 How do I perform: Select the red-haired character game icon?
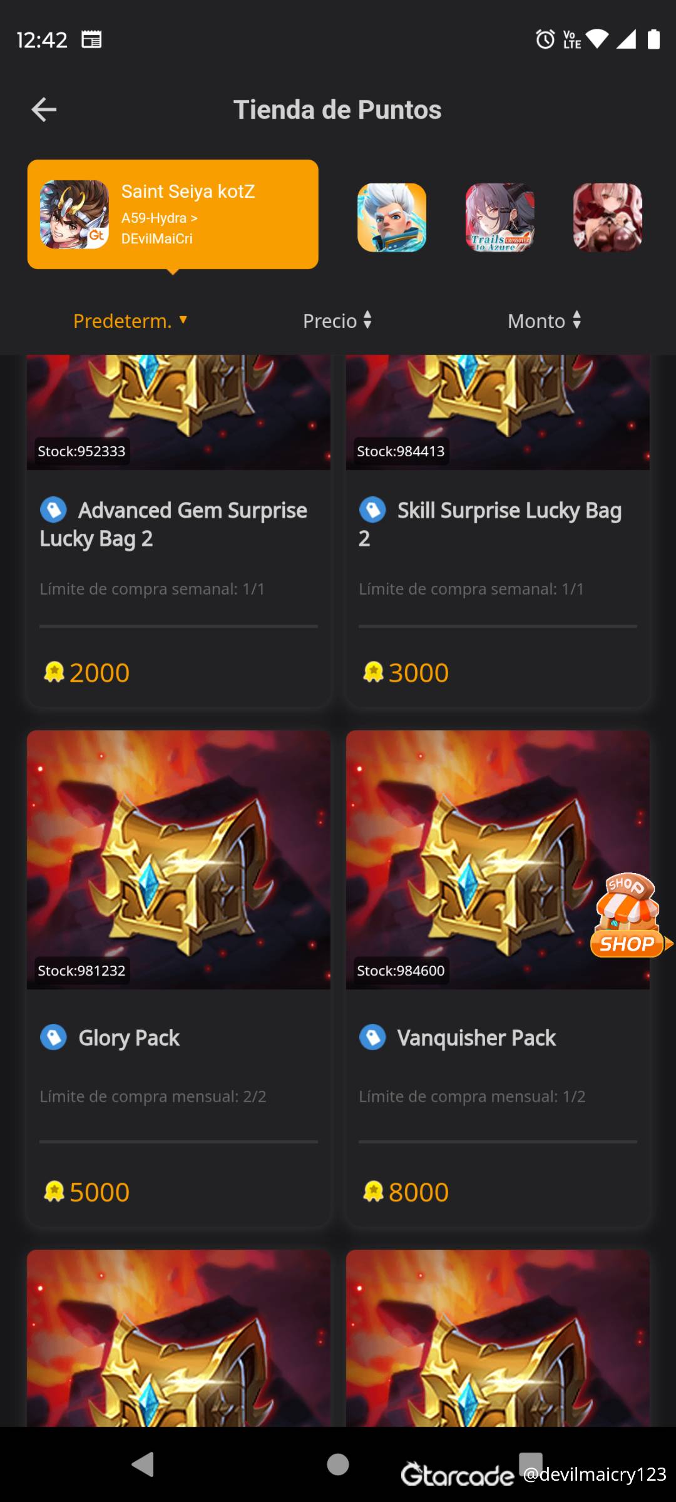click(608, 217)
